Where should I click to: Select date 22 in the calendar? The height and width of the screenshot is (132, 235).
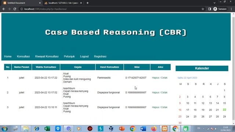pos(224,110)
